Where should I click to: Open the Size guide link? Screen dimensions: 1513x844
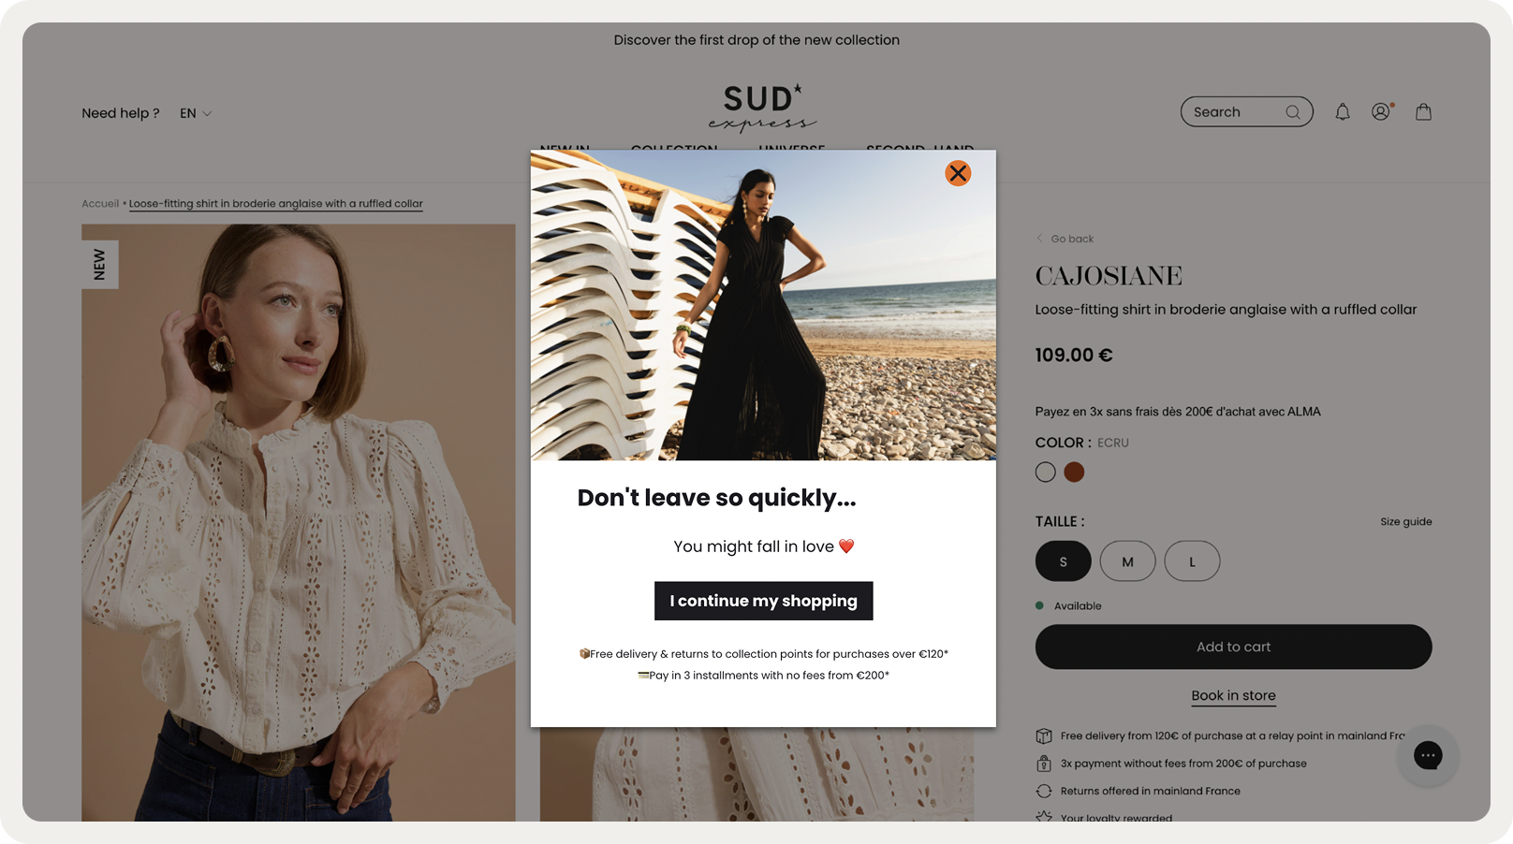point(1405,522)
